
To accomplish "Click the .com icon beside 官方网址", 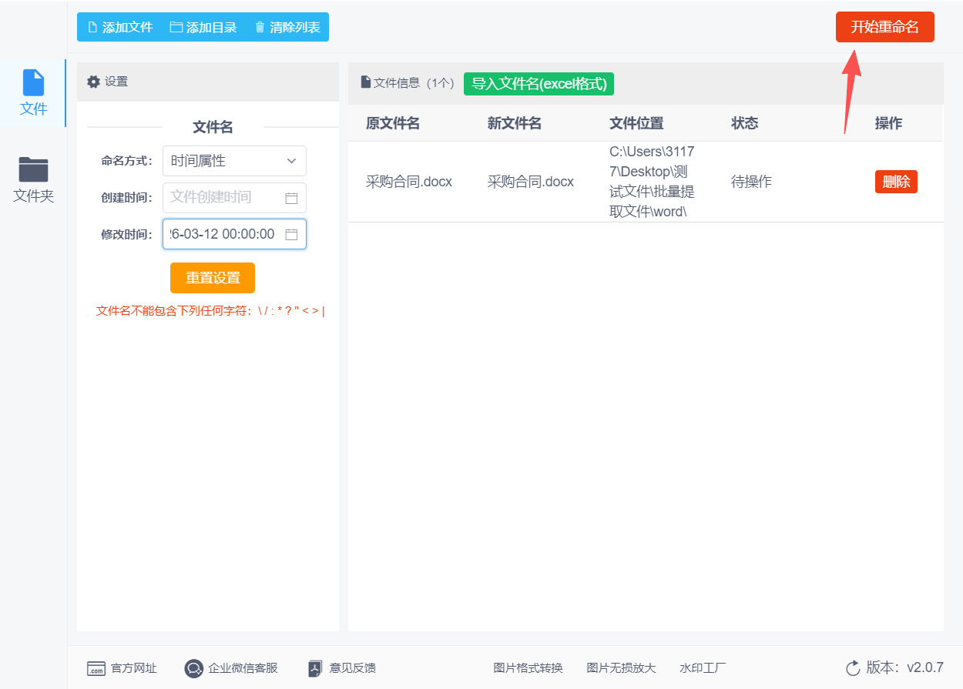I will (x=96, y=668).
